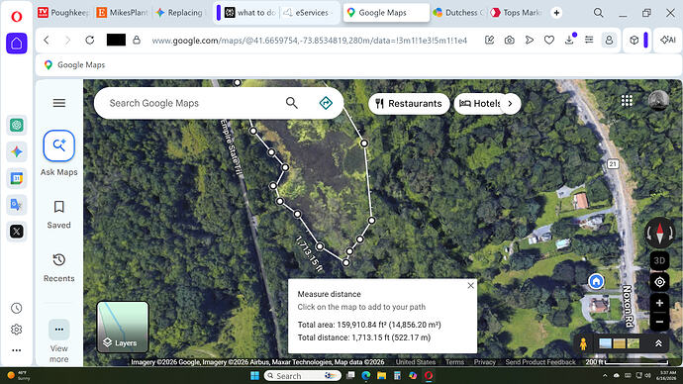The image size is (683, 384).
Task: Open Recents history
Action: [x=58, y=268]
